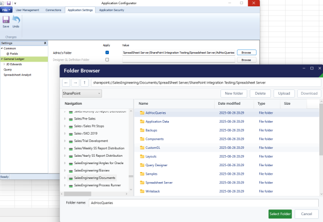This screenshot has width=323, height=222.
Task: Click the Folder name input field
Action: tap(203, 203)
